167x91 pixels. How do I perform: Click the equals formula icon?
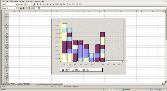coord(27,8)
